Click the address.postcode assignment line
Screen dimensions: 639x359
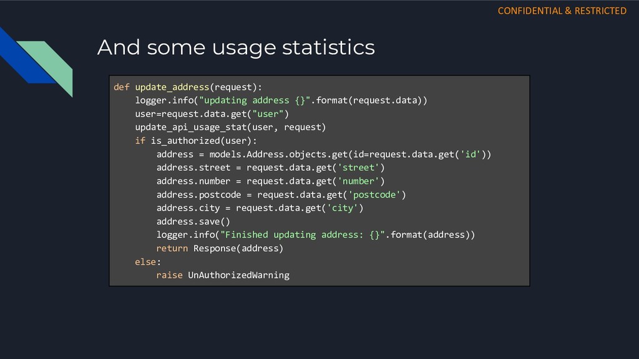(x=281, y=194)
